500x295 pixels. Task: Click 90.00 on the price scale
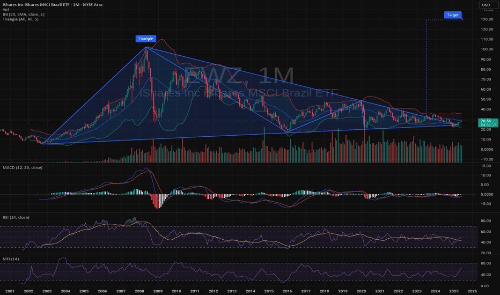click(x=487, y=60)
